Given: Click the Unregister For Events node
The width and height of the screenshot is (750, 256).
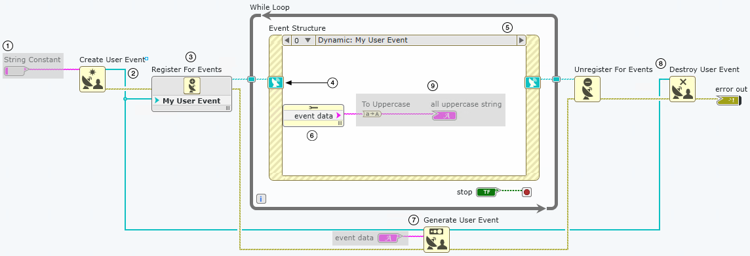Looking at the screenshot, I should [x=587, y=89].
